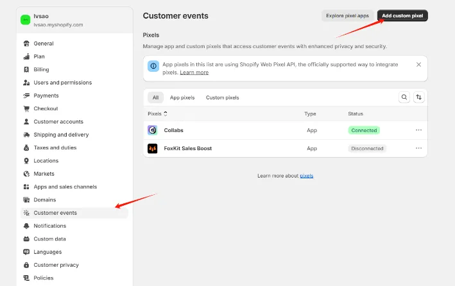The width and height of the screenshot is (455, 286).
Task: Click the Policies icon
Action: tap(26, 278)
